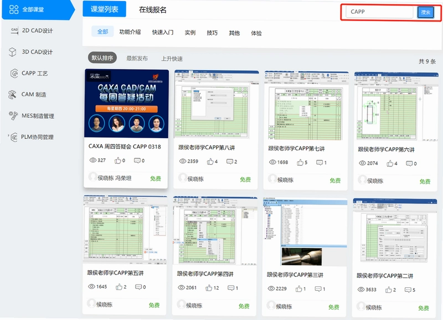The width and height of the screenshot is (443, 320).
Task: Click title 跟侯老师学CAPP第五讲
Action: coord(115,272)
